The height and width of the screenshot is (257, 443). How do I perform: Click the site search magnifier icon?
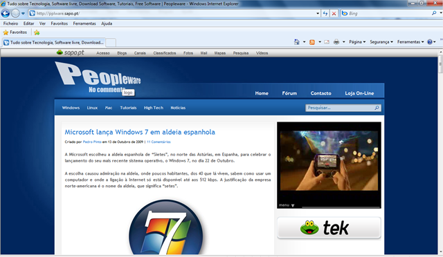[x=377, y=108]
